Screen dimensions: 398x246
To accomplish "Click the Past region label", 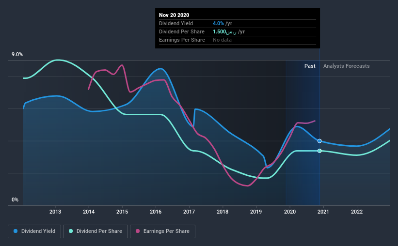I will [x=310, y=66].
